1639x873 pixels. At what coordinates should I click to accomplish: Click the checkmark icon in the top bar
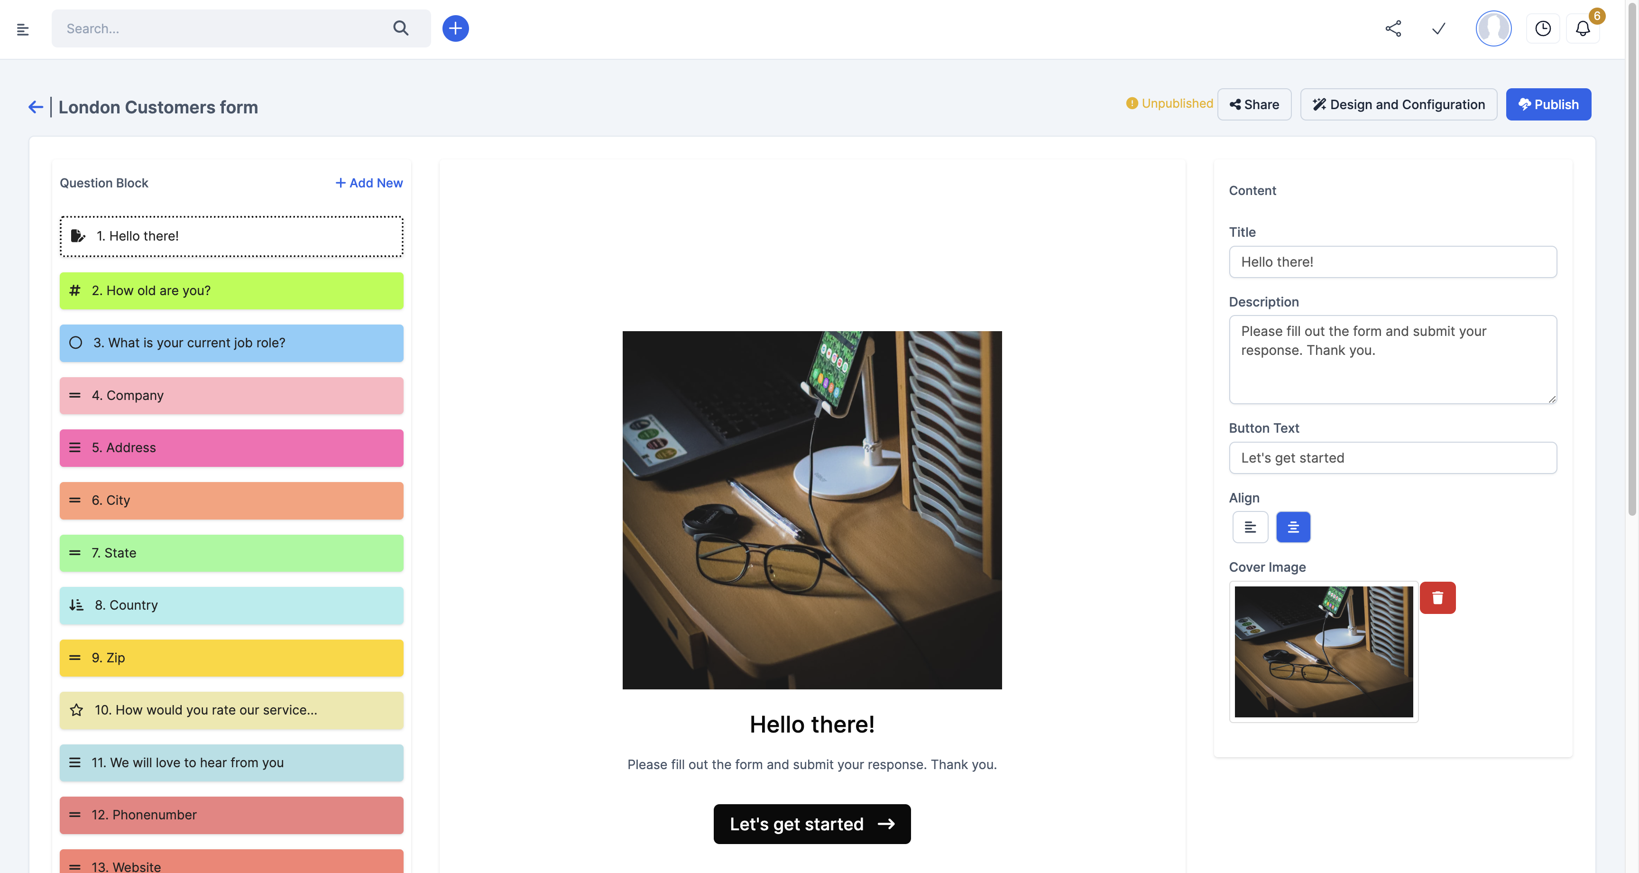(1438, 28)
